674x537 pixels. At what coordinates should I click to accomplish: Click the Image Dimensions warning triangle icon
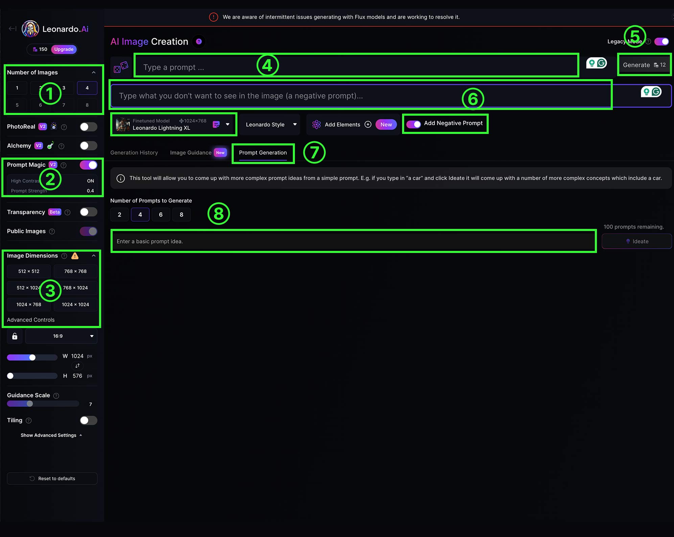(x=75, y=256)
